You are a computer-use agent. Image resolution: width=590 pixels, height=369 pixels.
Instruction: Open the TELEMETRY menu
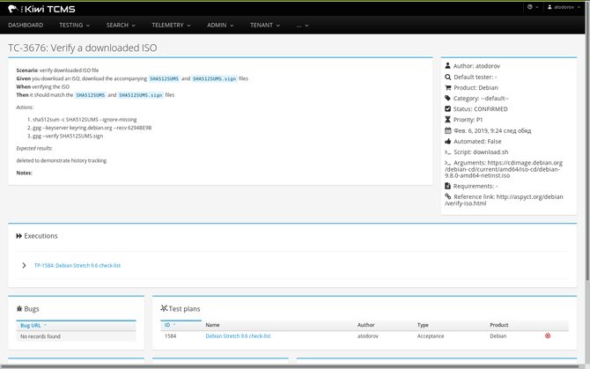pos(171,26)
